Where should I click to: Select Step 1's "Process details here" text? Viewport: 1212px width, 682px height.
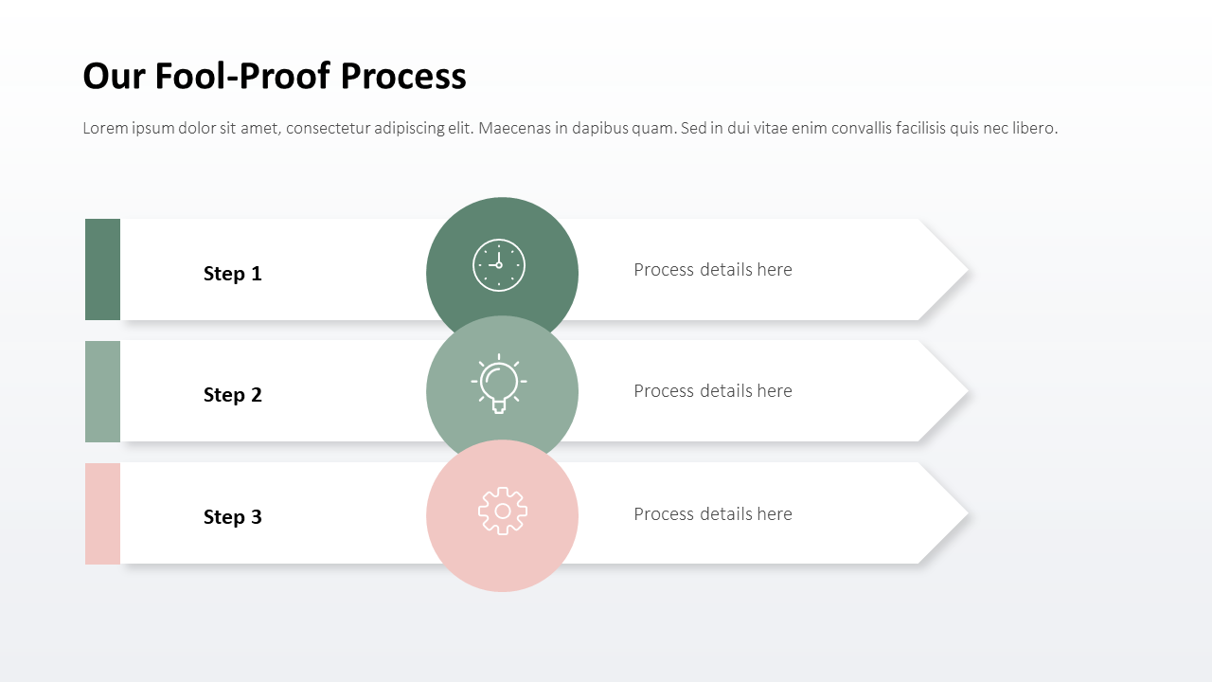coord(712,270)
